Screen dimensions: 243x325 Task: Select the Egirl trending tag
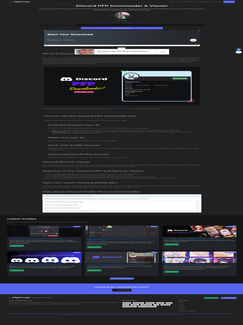click(x=169, y=303)
